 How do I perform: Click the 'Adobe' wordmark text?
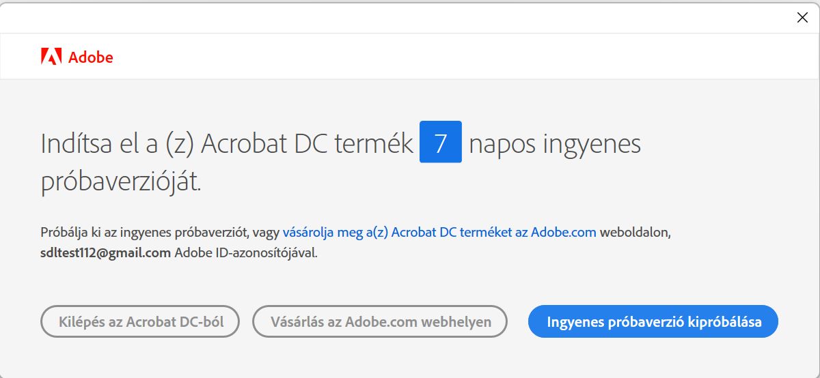pyautogui.click(x=91, y=57)
